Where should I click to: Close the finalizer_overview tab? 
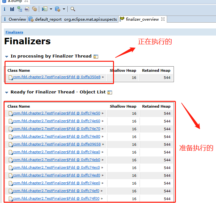coord(163,19)
